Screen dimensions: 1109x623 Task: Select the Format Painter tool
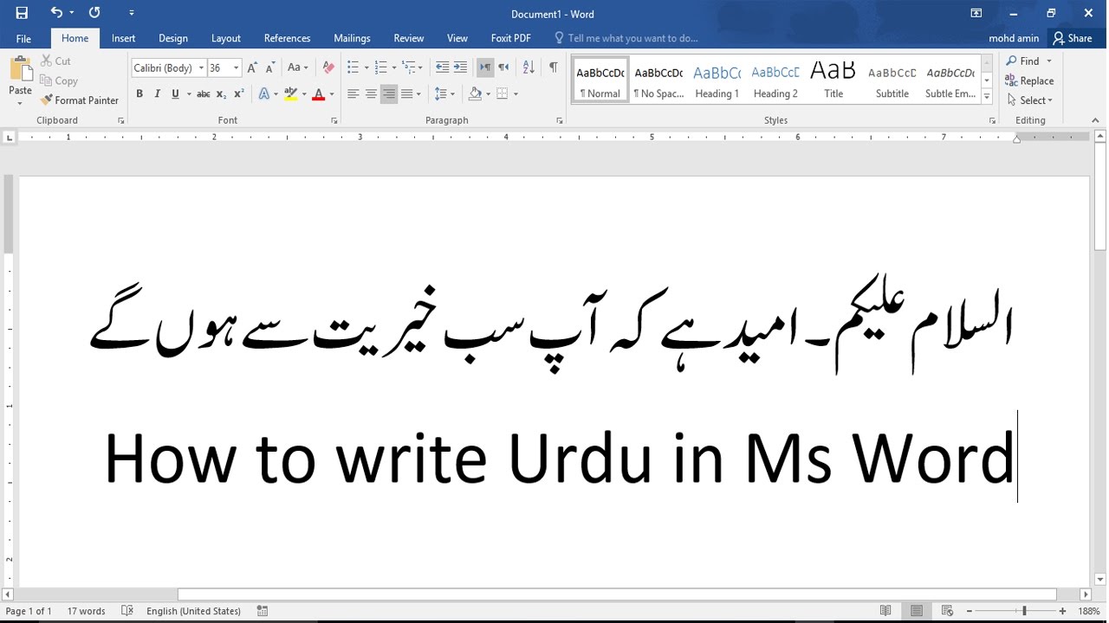click(x=80, y=100)
